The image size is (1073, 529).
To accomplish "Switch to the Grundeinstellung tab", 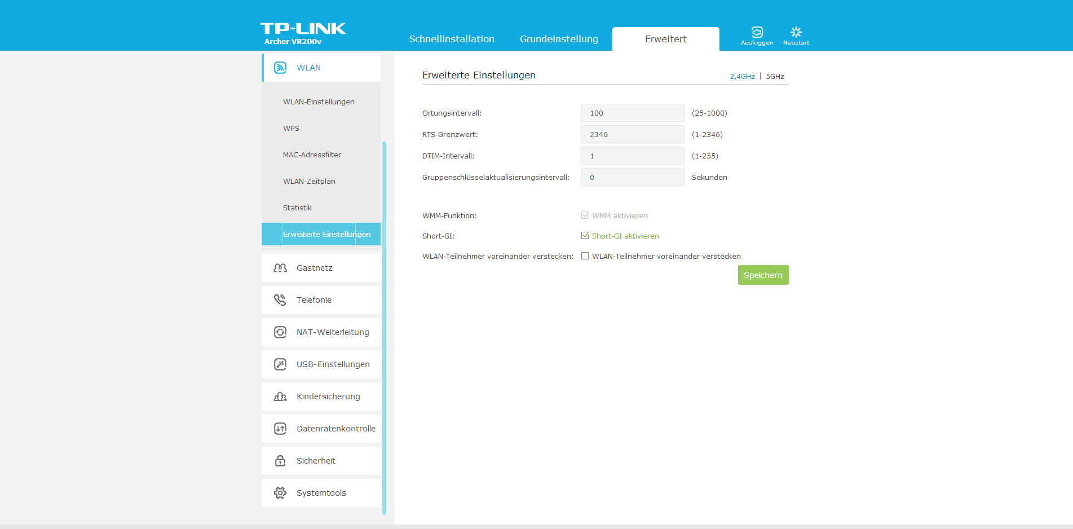I will point(559,39).
